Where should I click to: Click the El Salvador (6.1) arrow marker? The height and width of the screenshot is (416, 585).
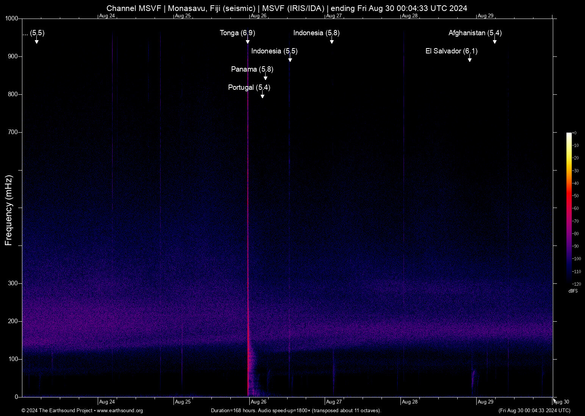[x=469, y=59]
